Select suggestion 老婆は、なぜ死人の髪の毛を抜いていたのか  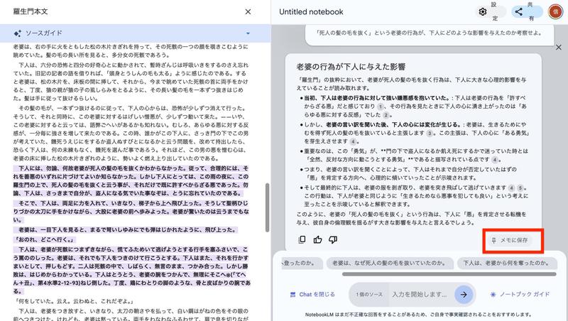[388, 262]
